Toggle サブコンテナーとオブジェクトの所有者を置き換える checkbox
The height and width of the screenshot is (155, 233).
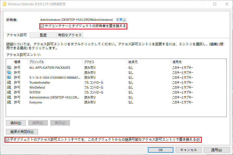tap(42, 26)
